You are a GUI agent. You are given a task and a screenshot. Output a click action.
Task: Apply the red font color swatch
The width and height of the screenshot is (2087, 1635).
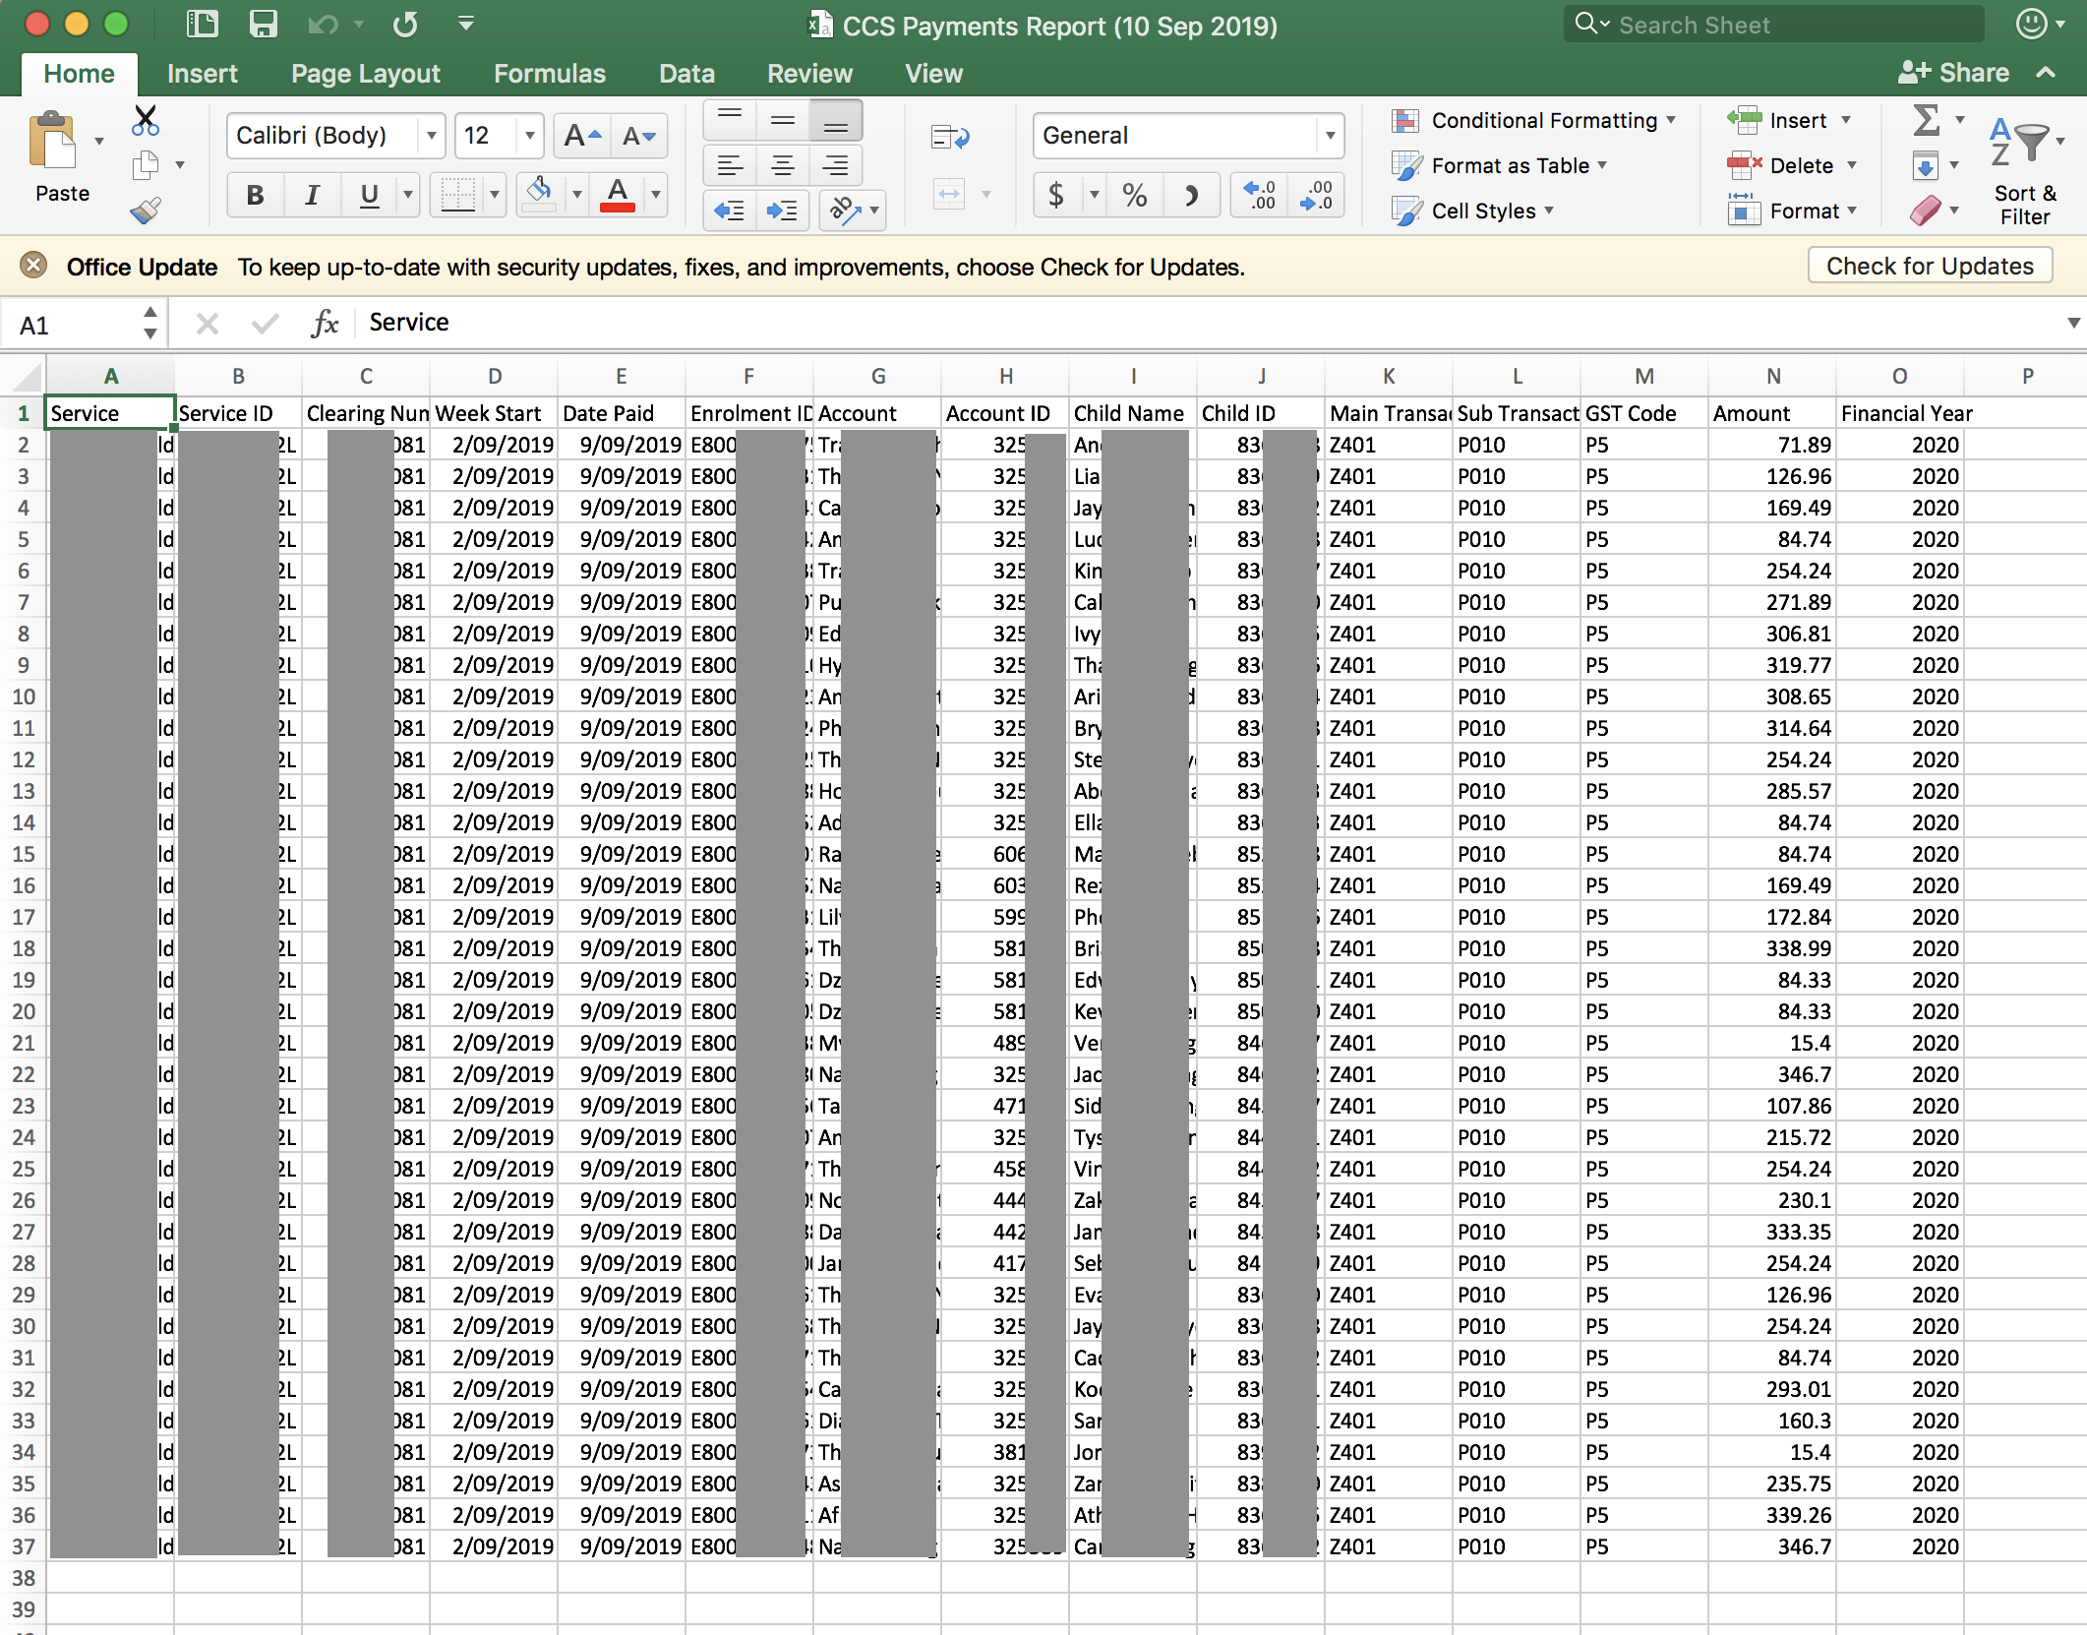pyautogui.click(x=617, y=195)
